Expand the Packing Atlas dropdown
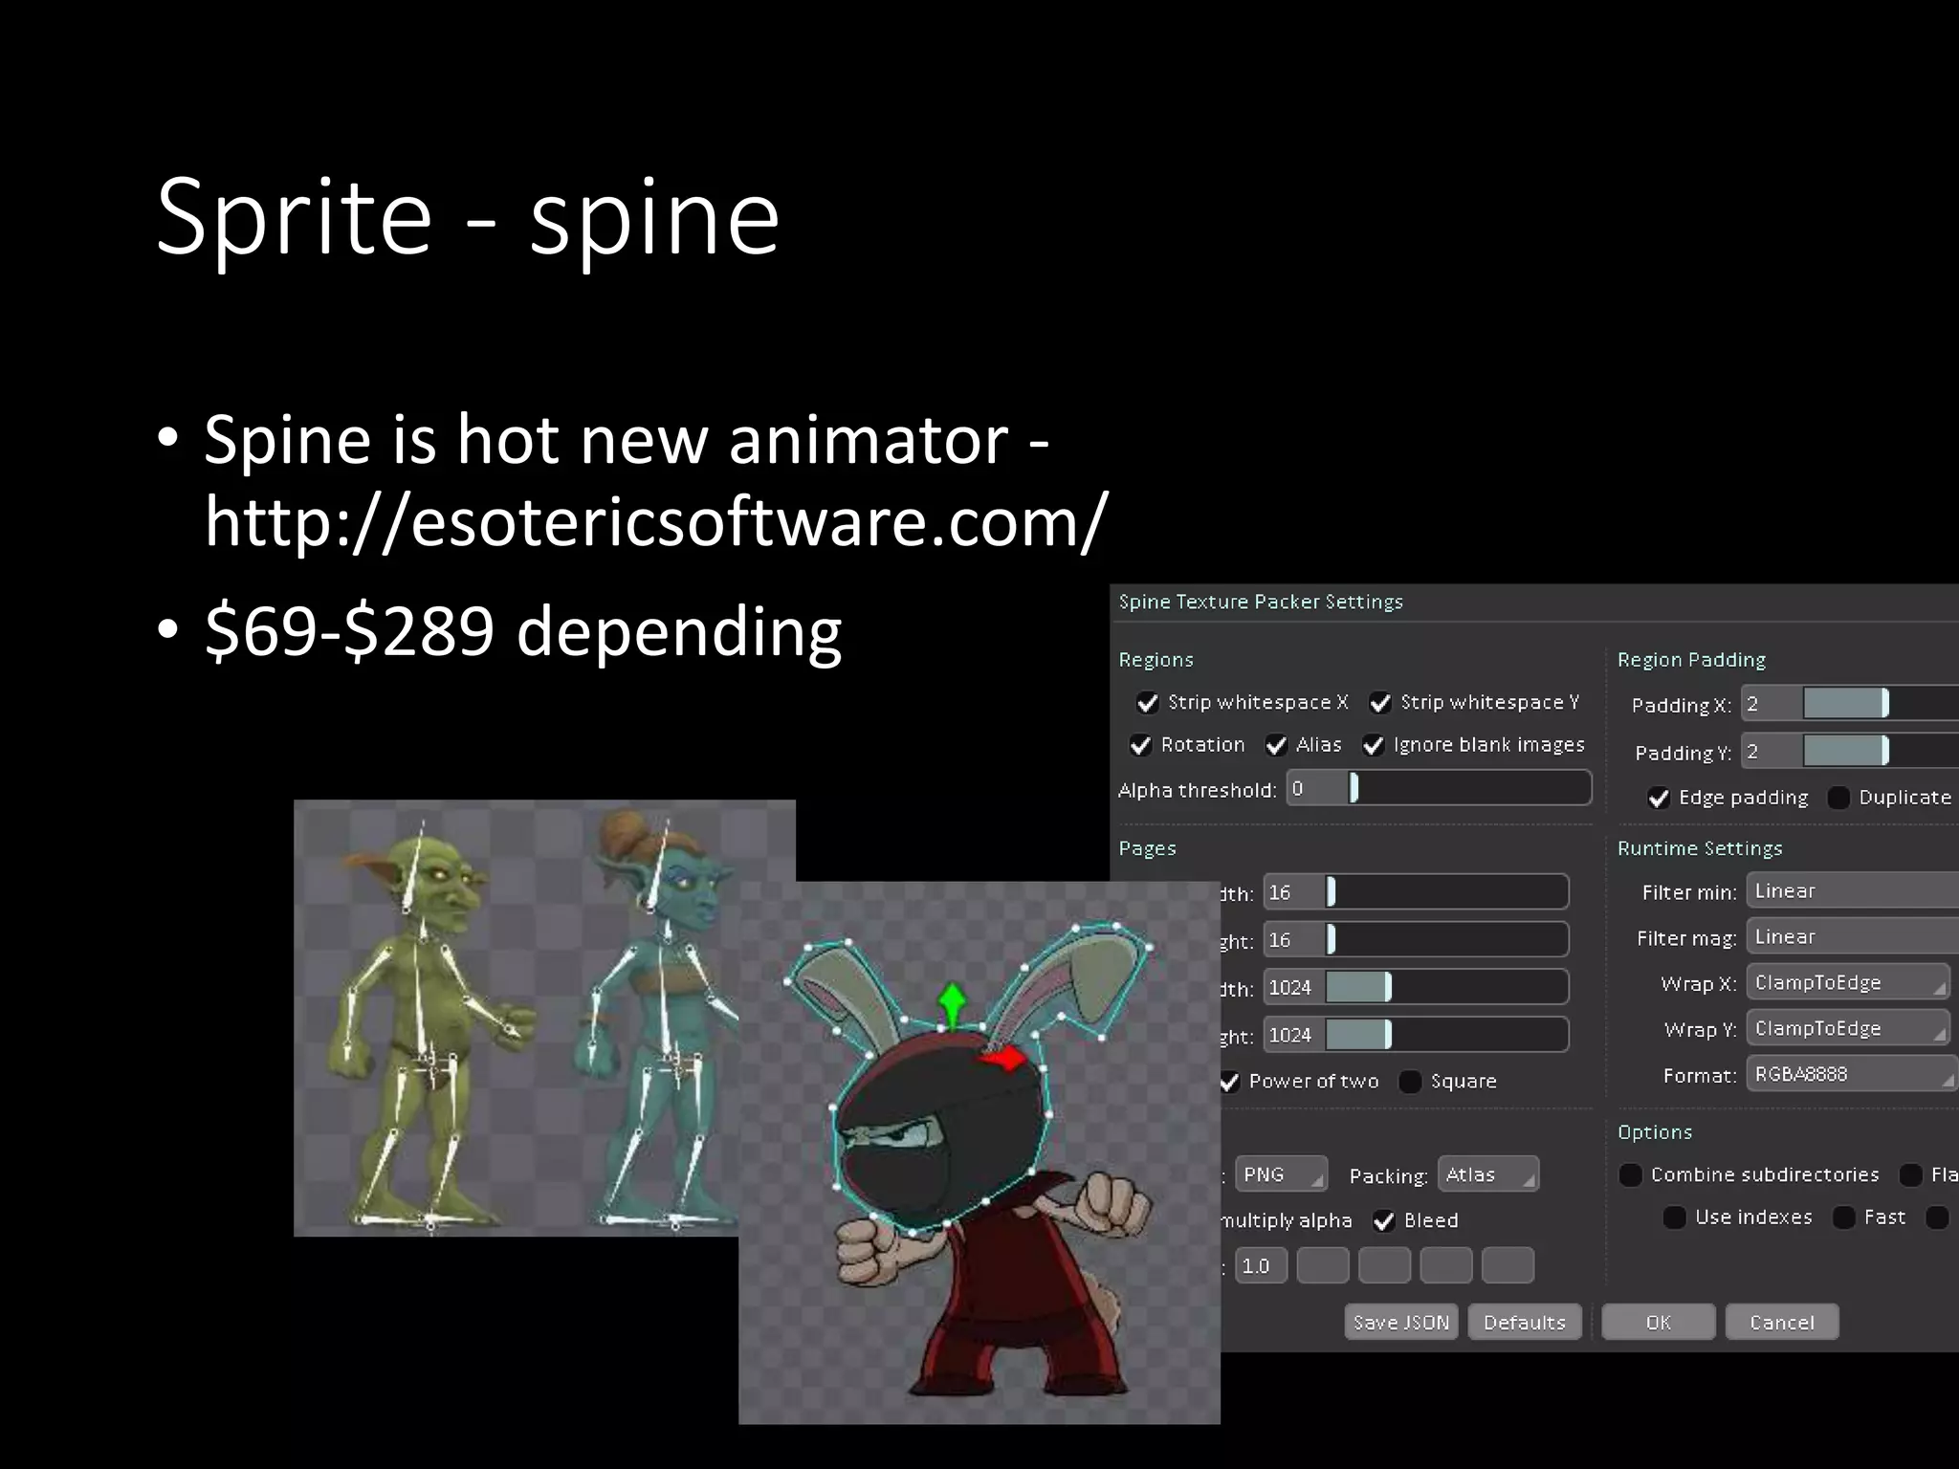Screen dimensions: 1959x1469 tap(1487, 1174)
